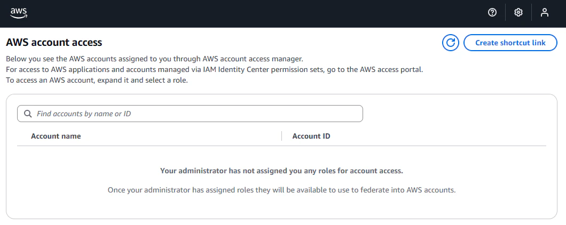Click the magnifier icon in search box
This screenshot has width=566, height=225.
[28, 114]
